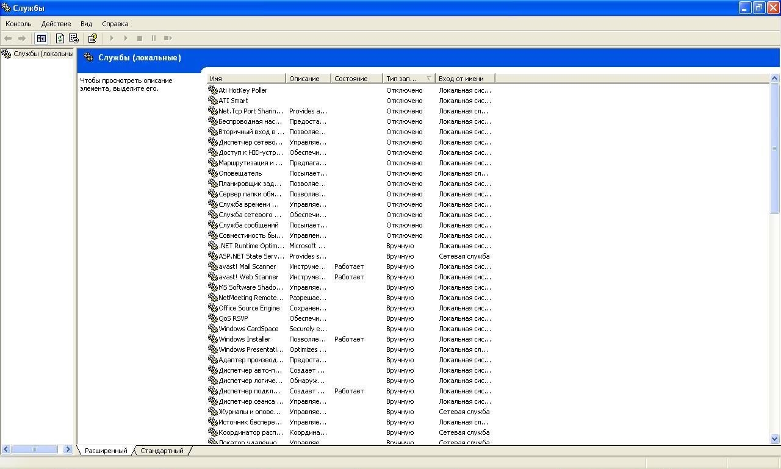Switch to the Расширенный tab

[x=106, y=451]
